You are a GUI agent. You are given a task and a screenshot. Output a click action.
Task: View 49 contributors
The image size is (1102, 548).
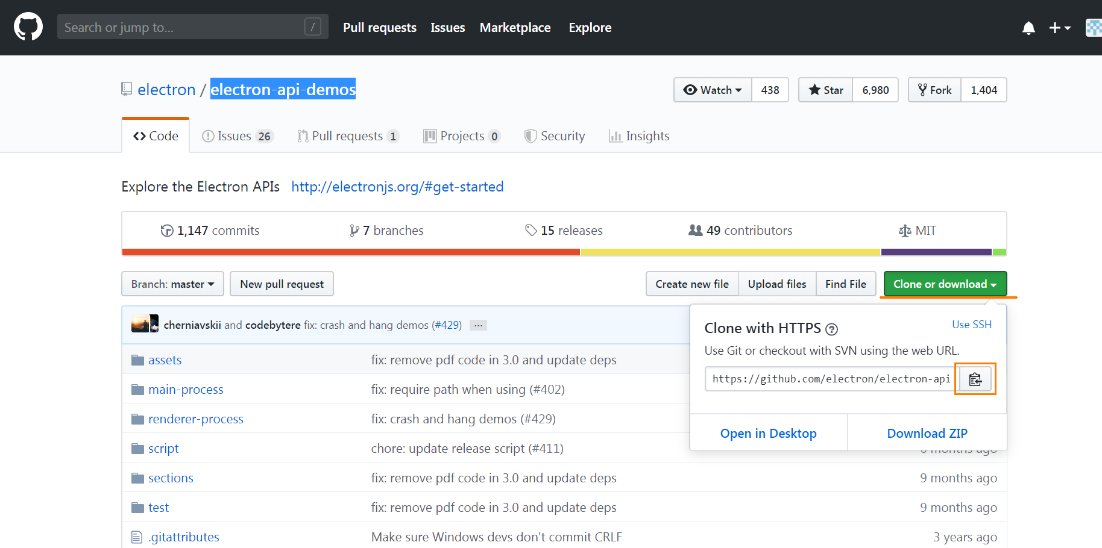pos(740,231)
